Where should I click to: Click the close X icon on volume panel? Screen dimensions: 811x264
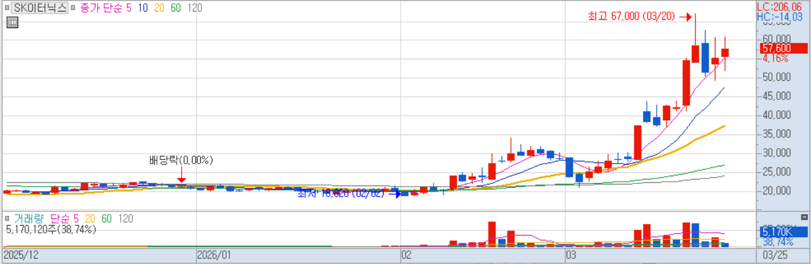click(x=804, y=217)
